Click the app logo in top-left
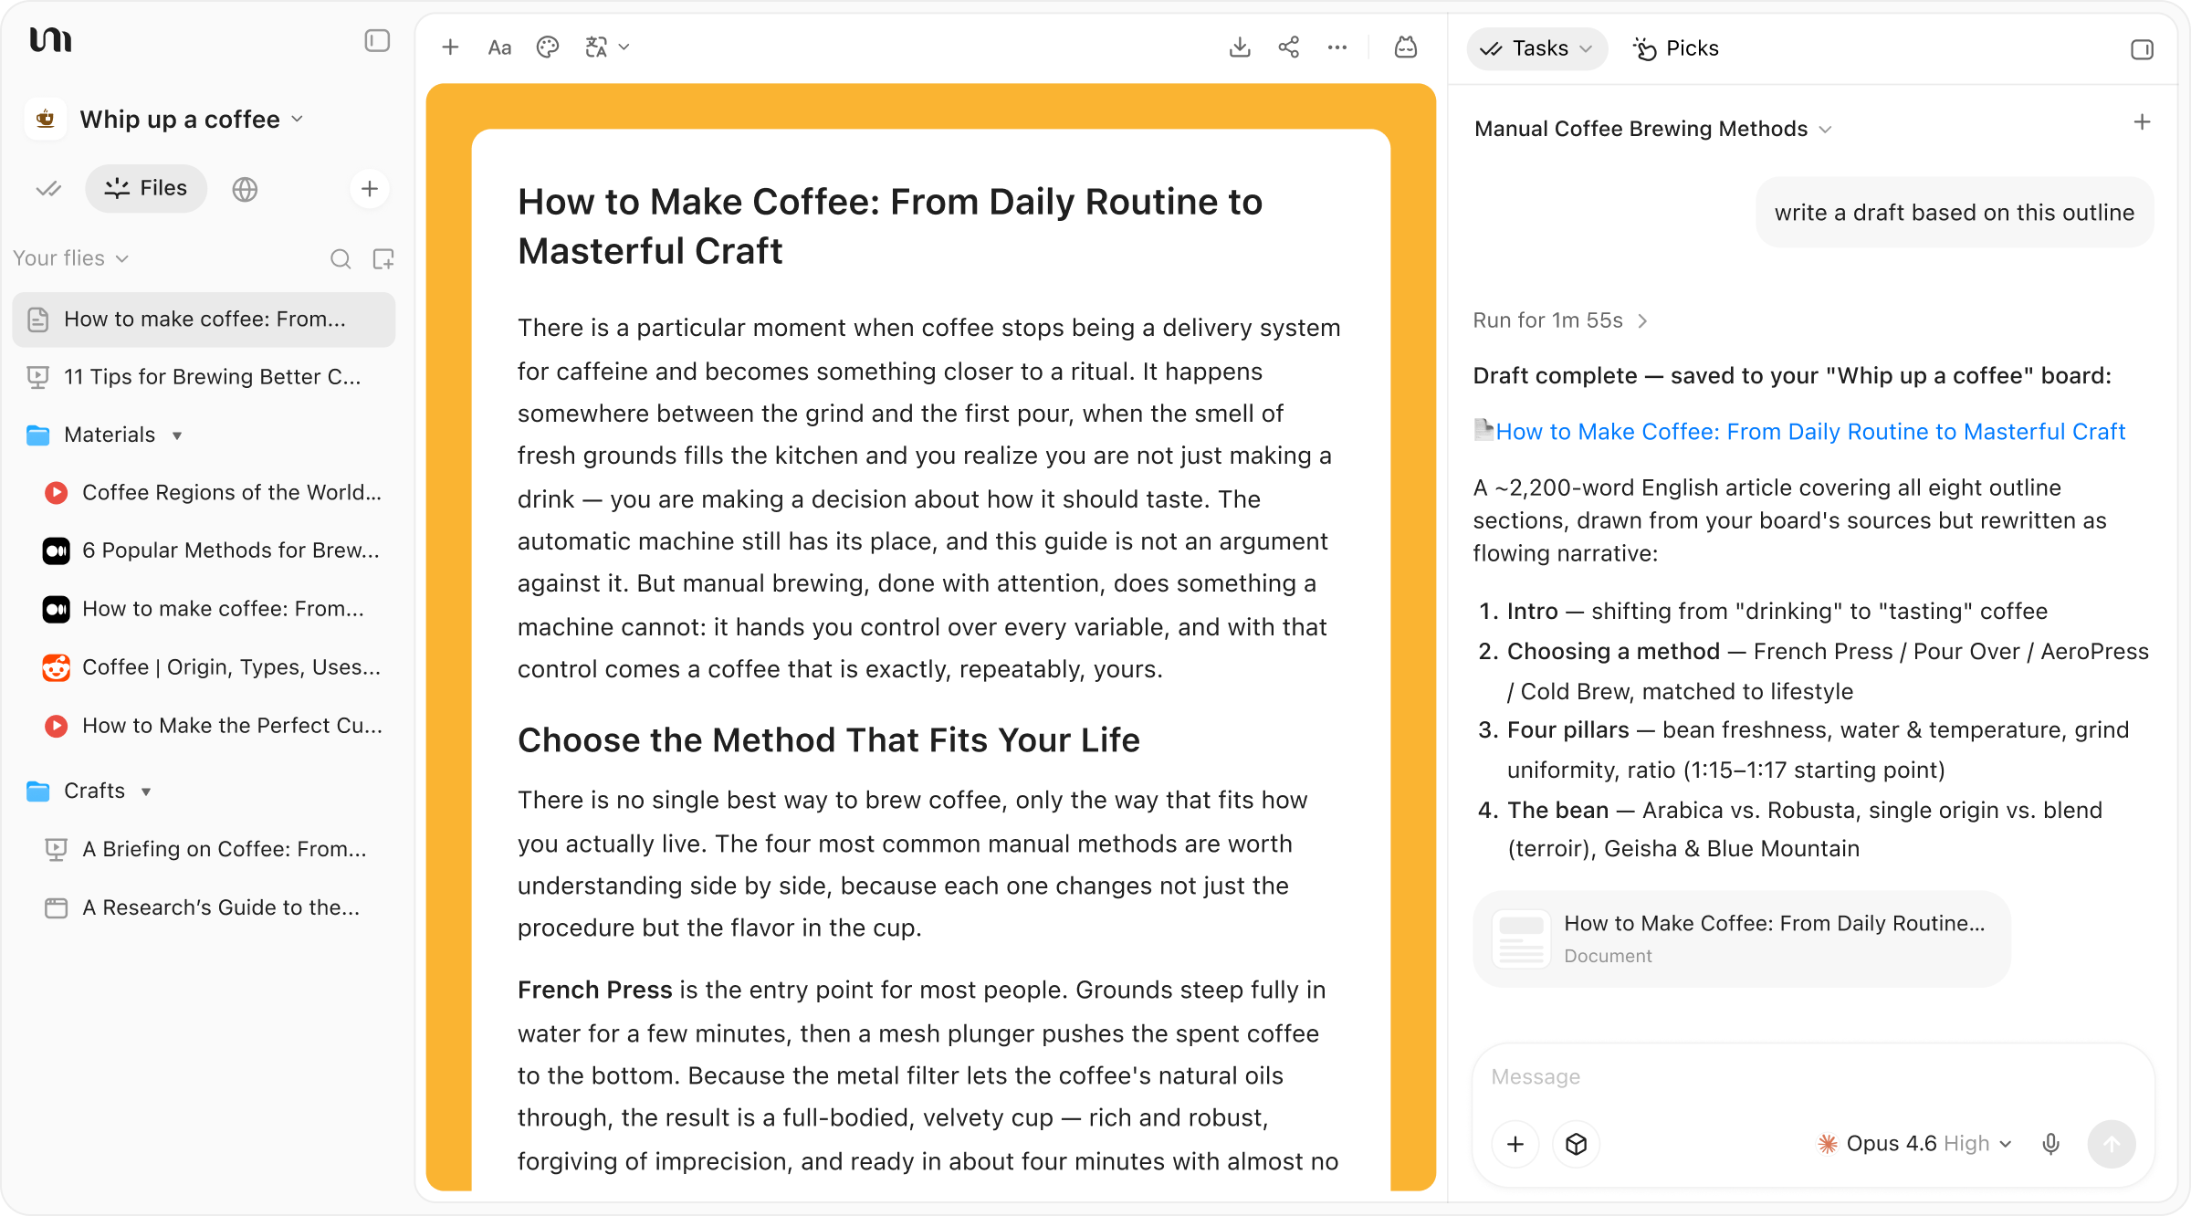Viewport: 2191px width, 1216px height. pos(50,40)
